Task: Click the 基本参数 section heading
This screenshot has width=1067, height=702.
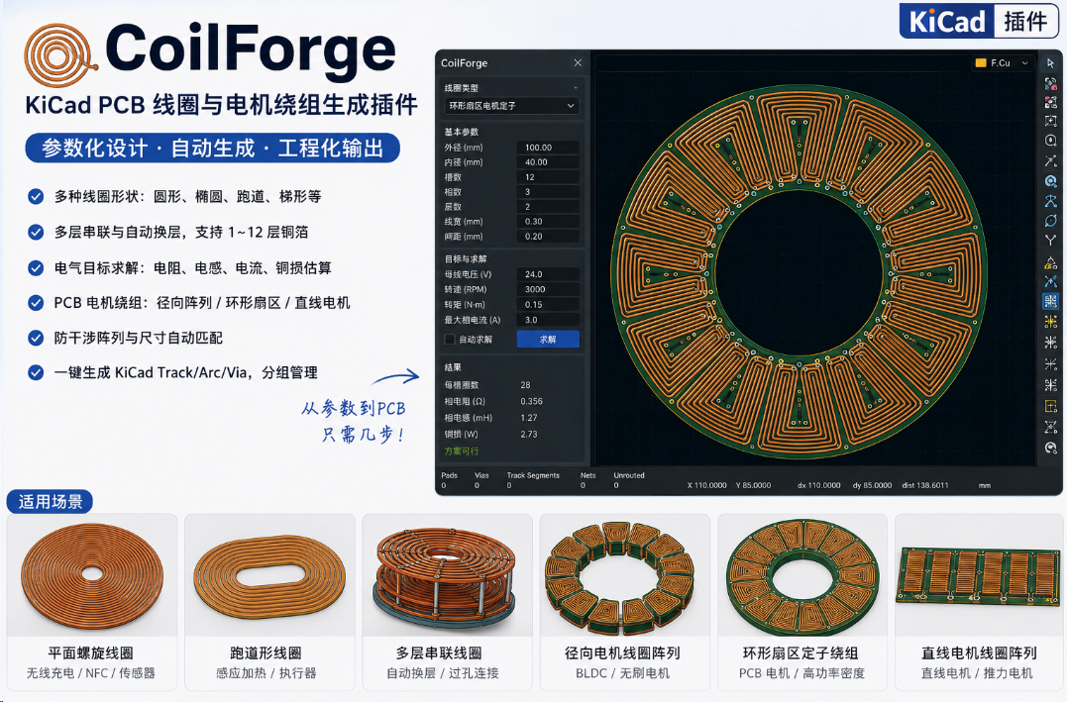Action: [x=462, y=132]
